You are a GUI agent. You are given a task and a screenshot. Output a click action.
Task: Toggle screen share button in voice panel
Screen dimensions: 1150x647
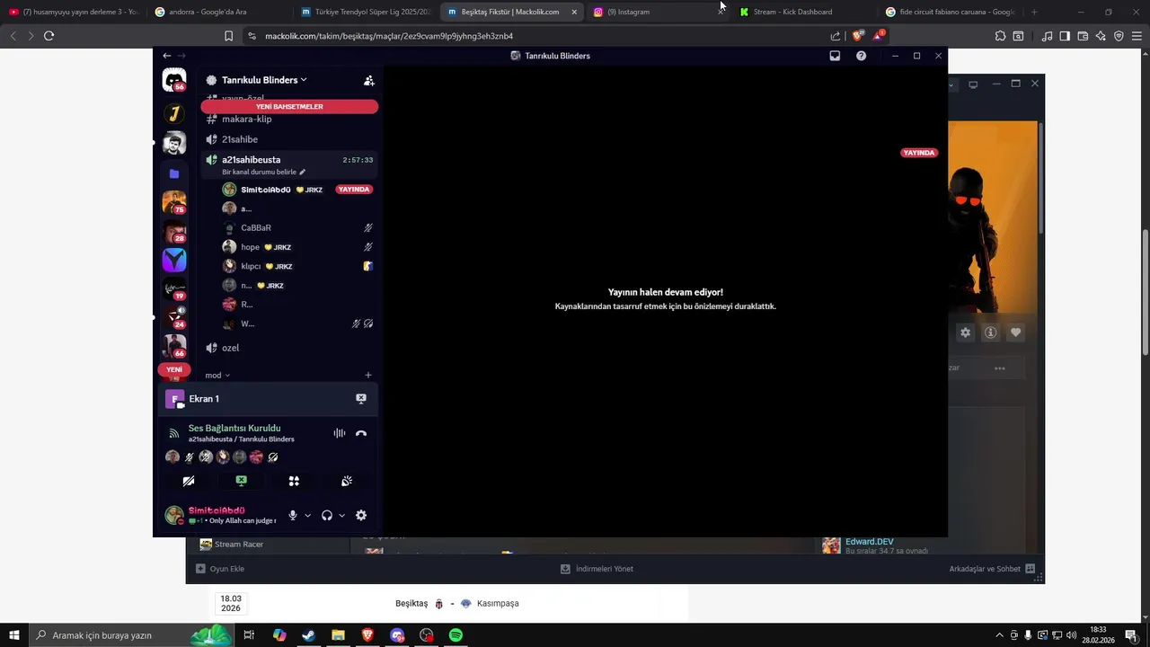(x=241, y=482)
